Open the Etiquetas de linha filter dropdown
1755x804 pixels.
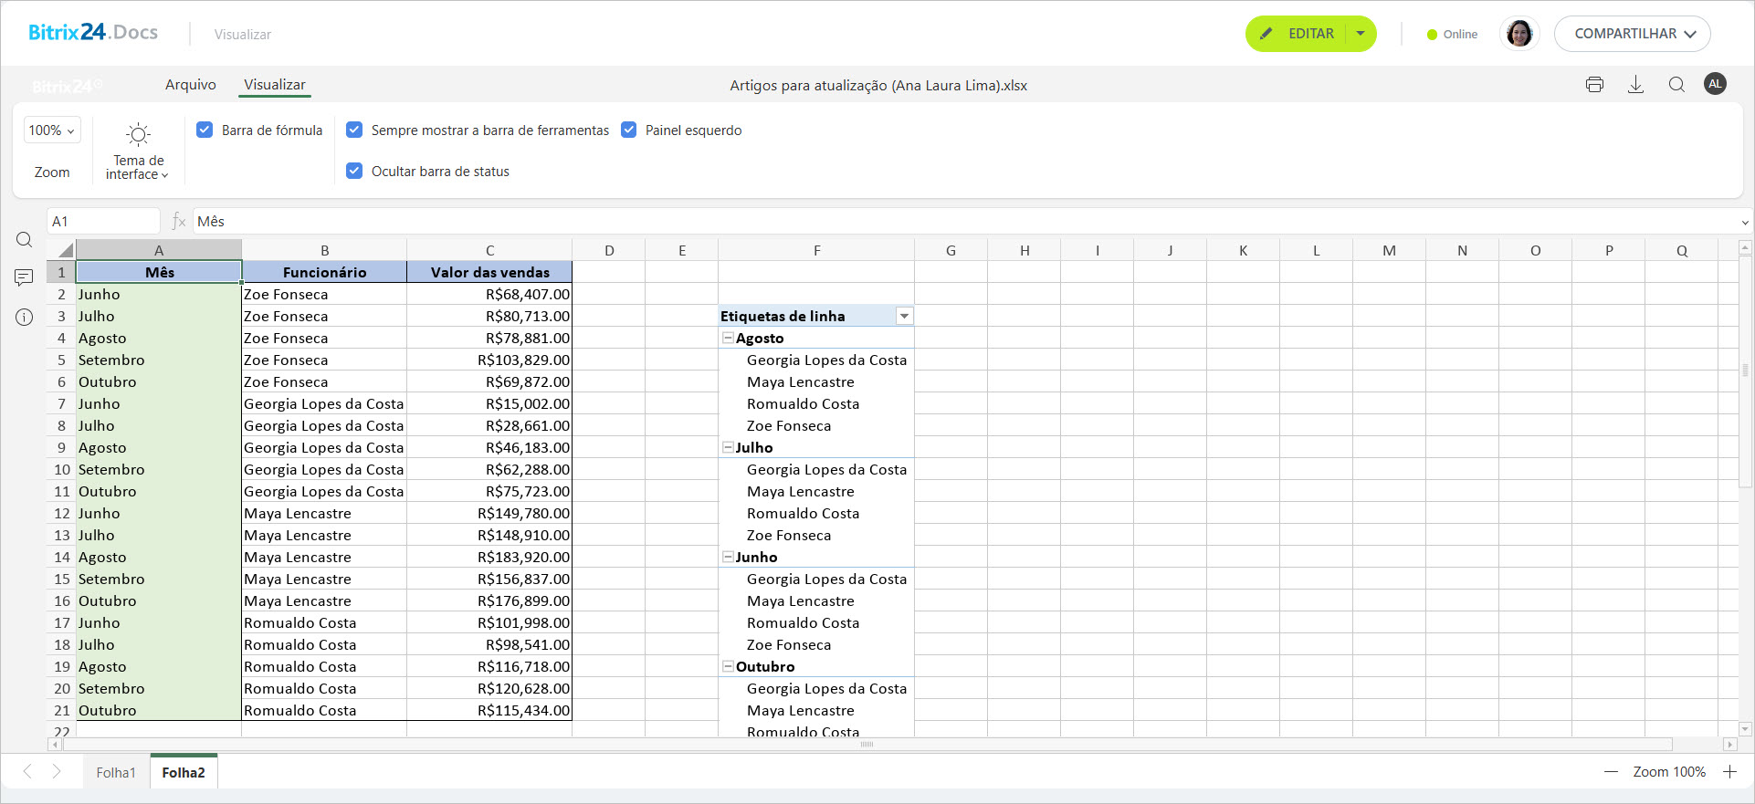click(904, 317)
